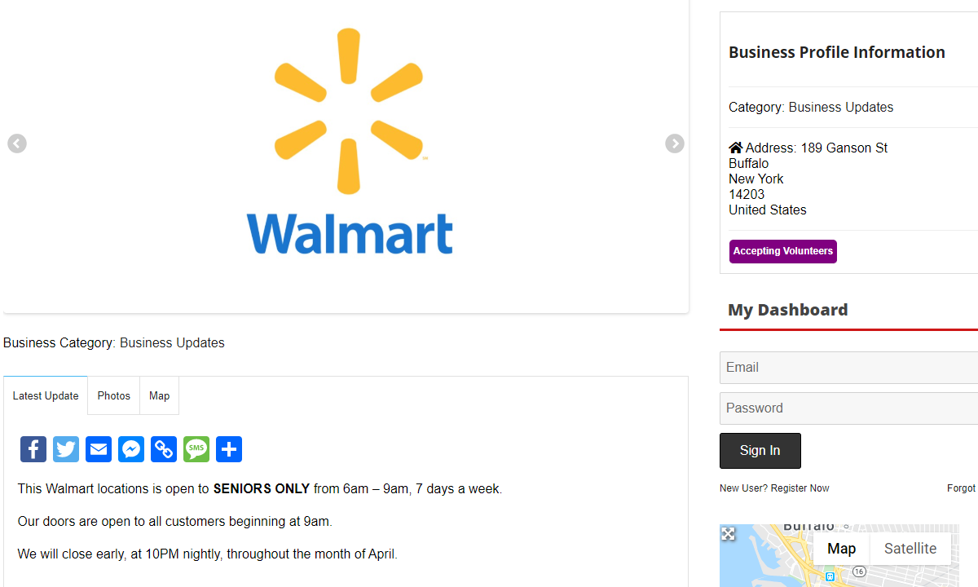Go to previous slide with left arrow

pyautogui.click(x=17, y=143)
